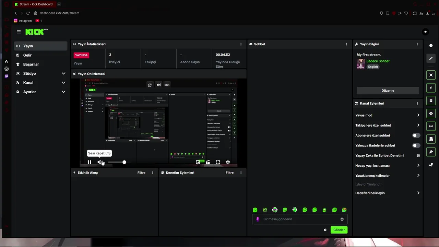Open browser extensions puzzle icon

pyautogui.click(x=415, y=13)
